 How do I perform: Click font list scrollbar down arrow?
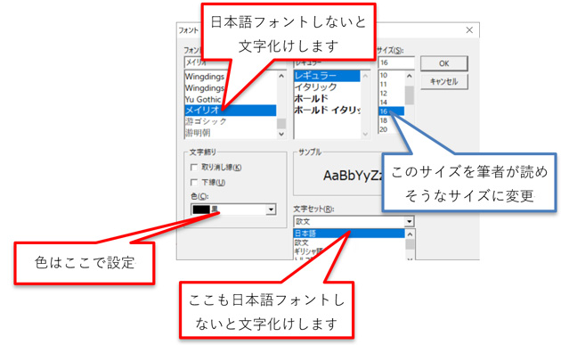281,134
